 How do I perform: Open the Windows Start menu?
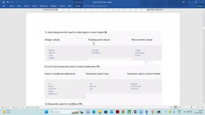(x=46, y=112)
